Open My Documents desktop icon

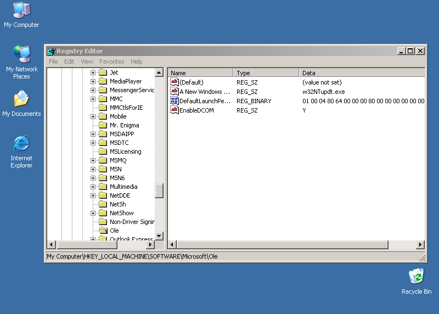click(21, 103)
